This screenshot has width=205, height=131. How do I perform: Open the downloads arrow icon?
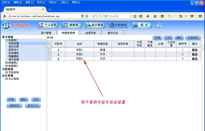point(148,16)
